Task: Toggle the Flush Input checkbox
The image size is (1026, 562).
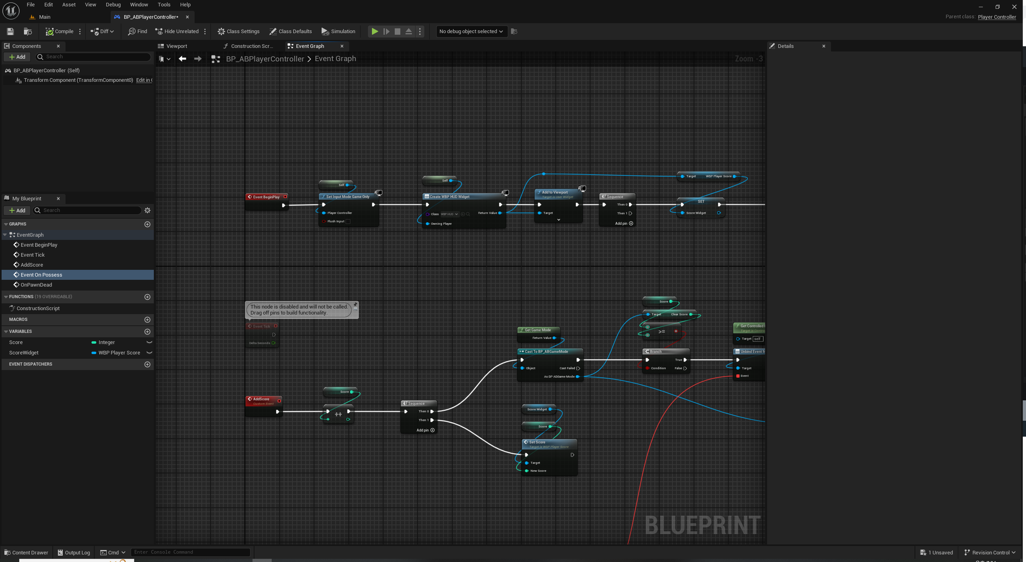Action: click(348, 222)
